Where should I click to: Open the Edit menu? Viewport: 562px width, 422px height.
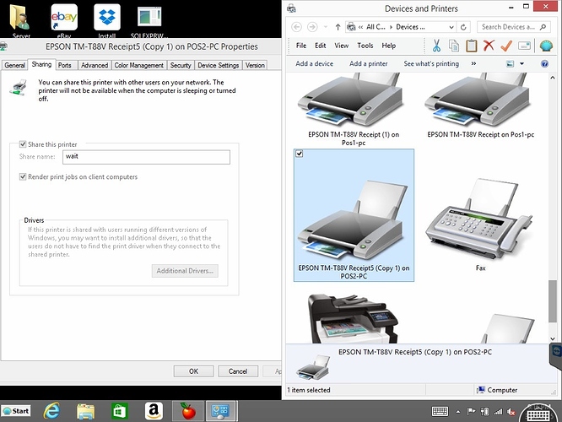click(x=321, y=46)
